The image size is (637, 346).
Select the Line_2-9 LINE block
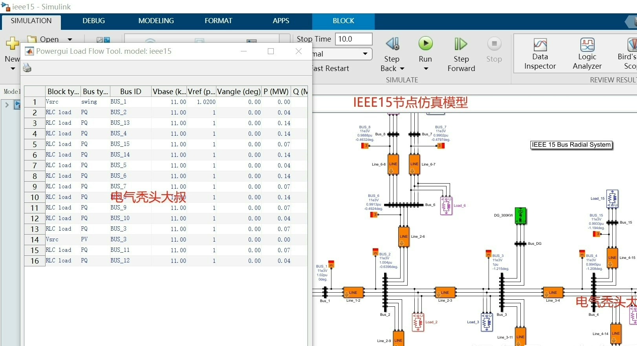[398, 339]
